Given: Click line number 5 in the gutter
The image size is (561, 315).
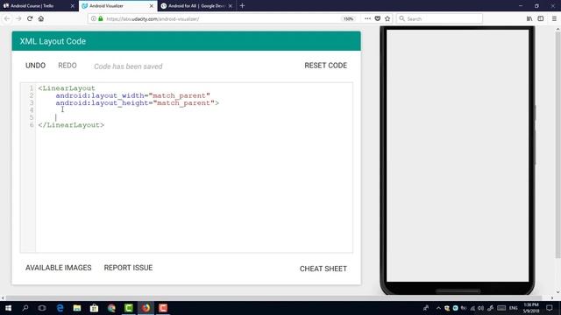Looking at the screenshot, I should [x=32, y=117].
